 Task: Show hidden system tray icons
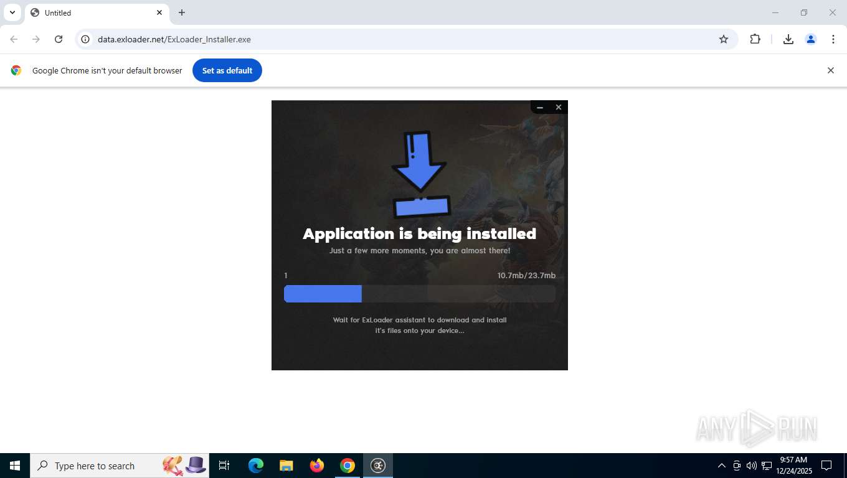pyautogui.click(x=722, y=466)
